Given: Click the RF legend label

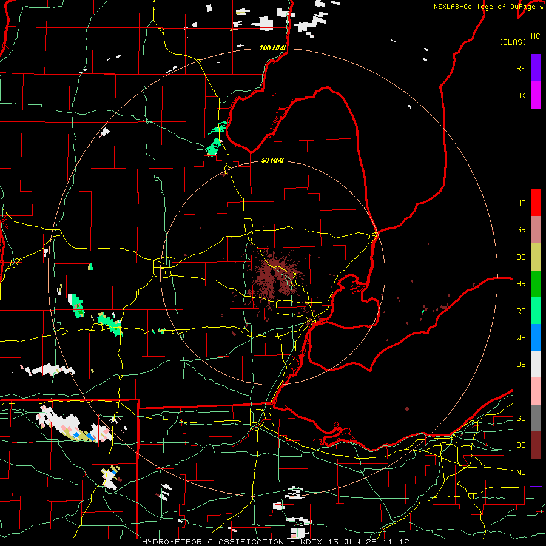Looking at the screenshot, I should [521, 69].
